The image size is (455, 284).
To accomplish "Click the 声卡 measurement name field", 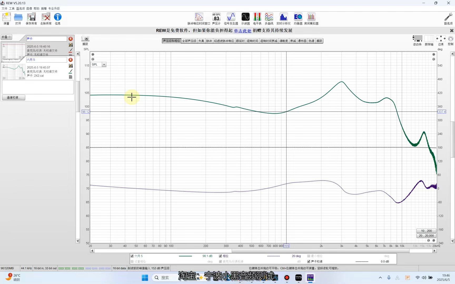I will point(47,39).
